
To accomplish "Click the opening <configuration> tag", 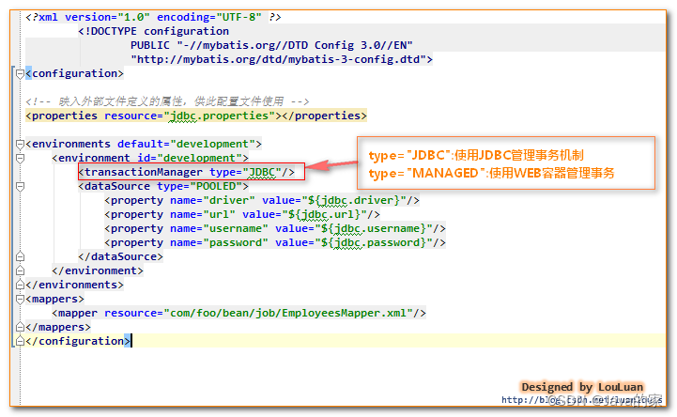I will tap(75, 74).
